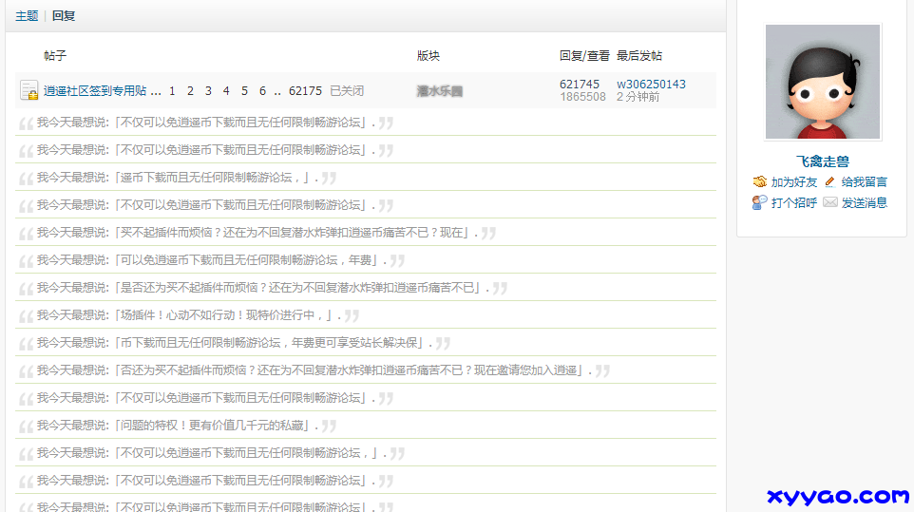
Task: Click the user avatar image
Action: click(823, 82)
